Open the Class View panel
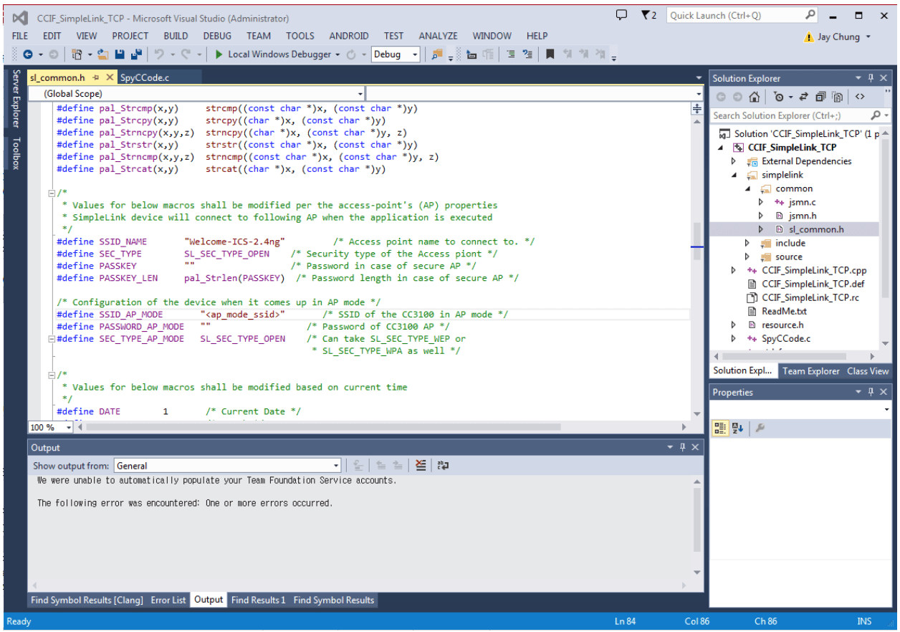 click(x=868, y=371)
